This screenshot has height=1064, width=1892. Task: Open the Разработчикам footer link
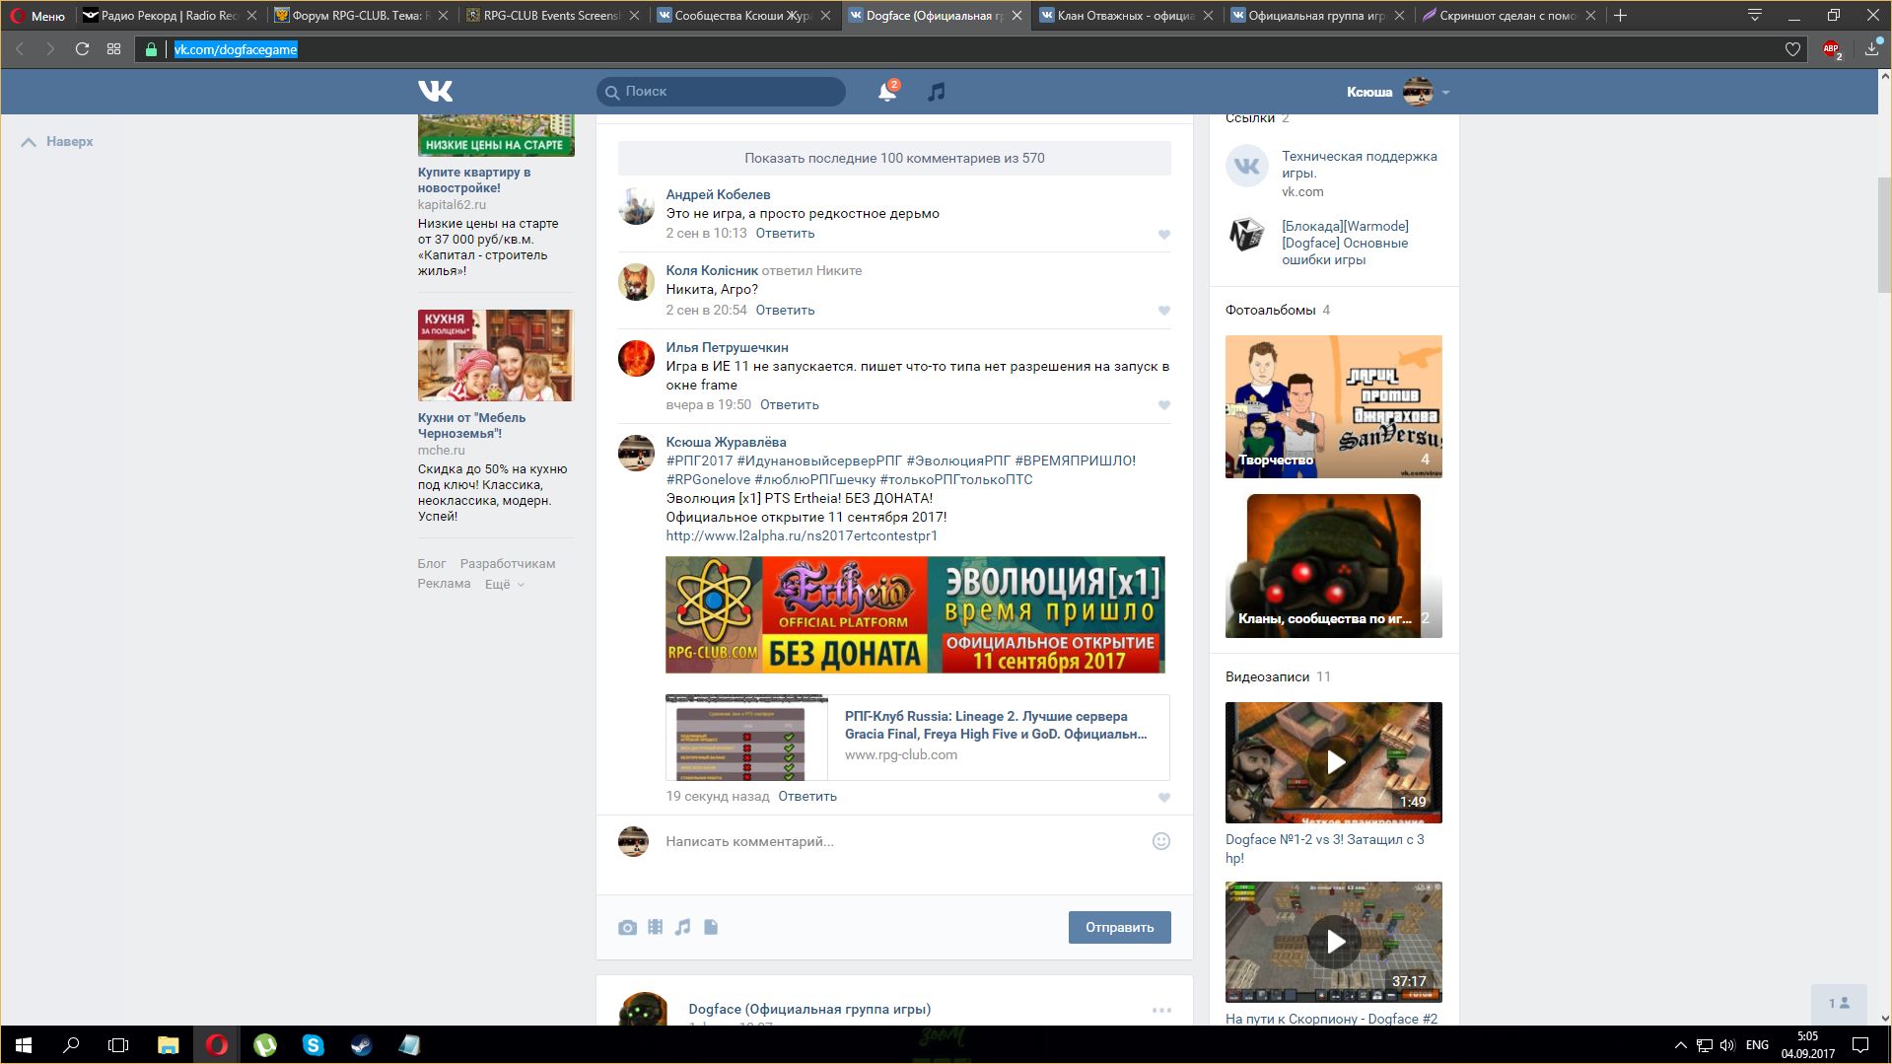coord(507,564)
